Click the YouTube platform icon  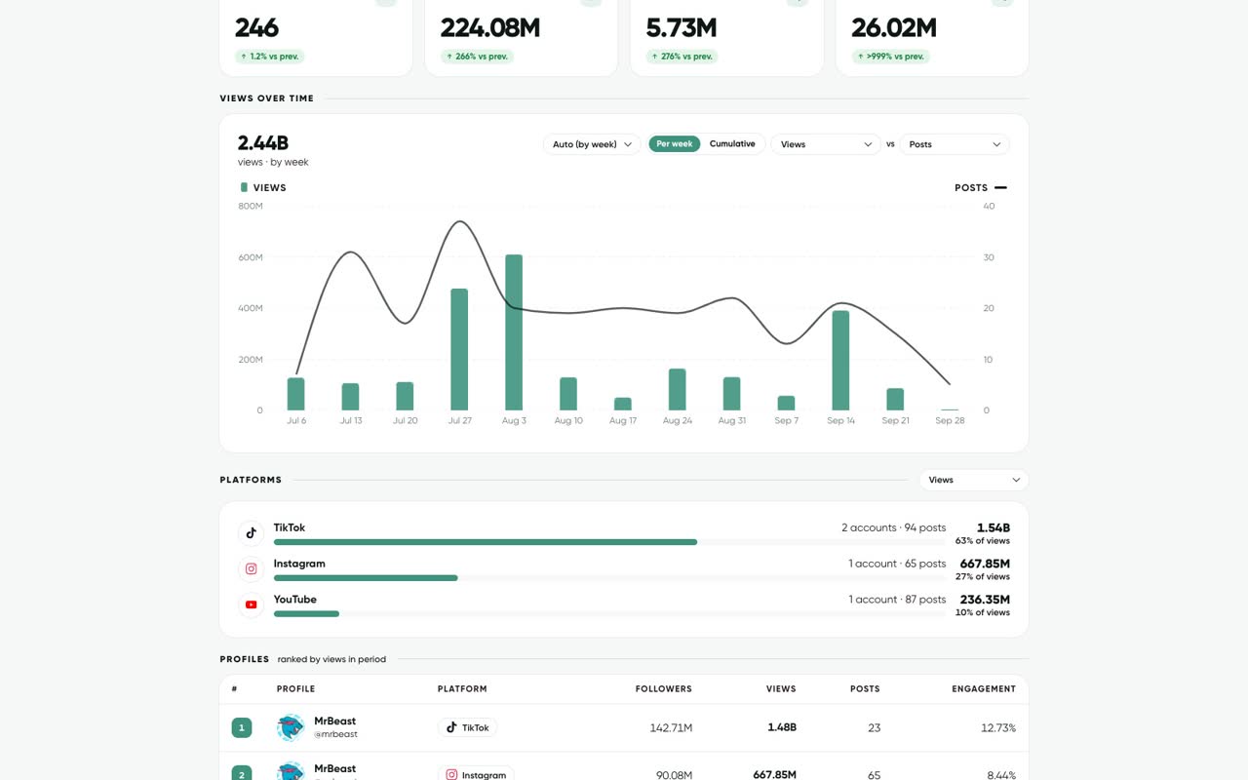pos(251,604)
